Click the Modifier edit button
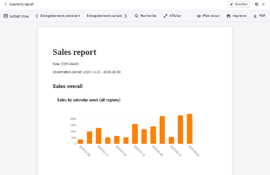 pyautogui.click(x=239, y=4)
